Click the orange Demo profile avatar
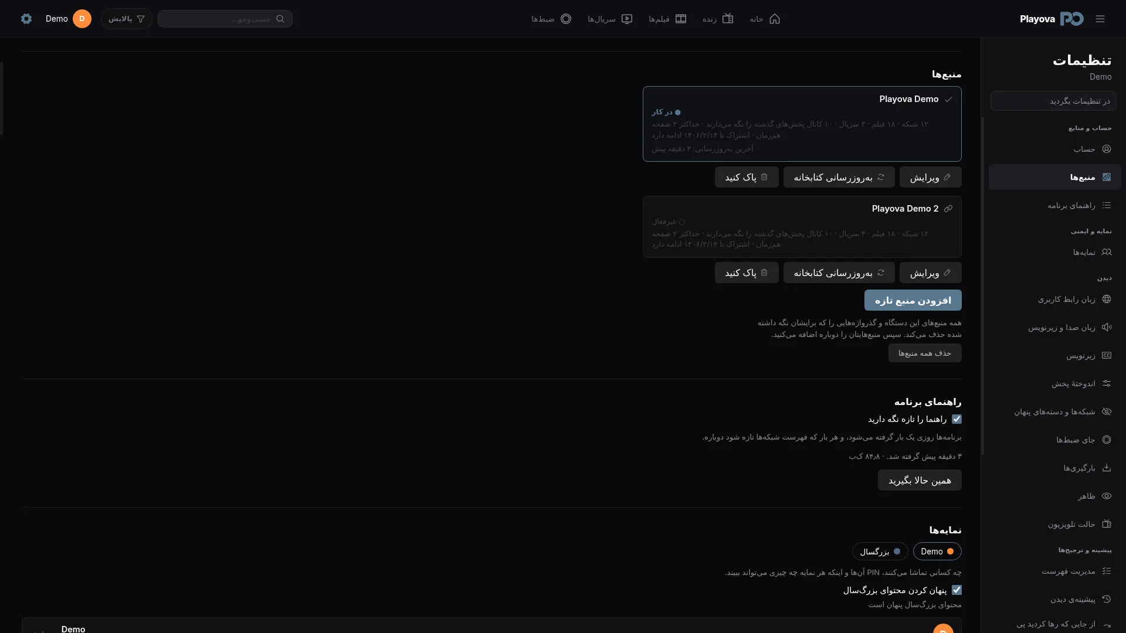 (x=82, y=19)
